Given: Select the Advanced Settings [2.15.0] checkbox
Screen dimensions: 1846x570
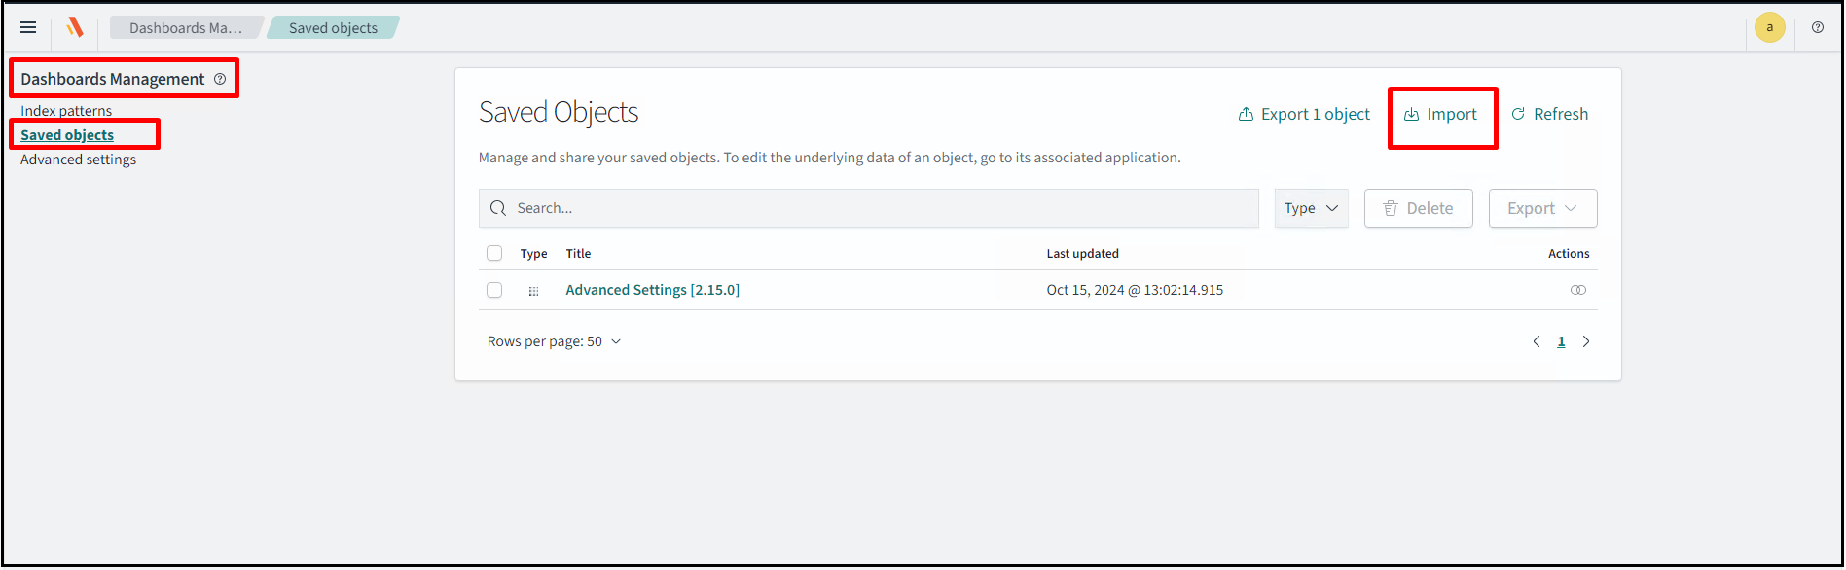Looking at the screenshot, I should click(x=494, y=290).
